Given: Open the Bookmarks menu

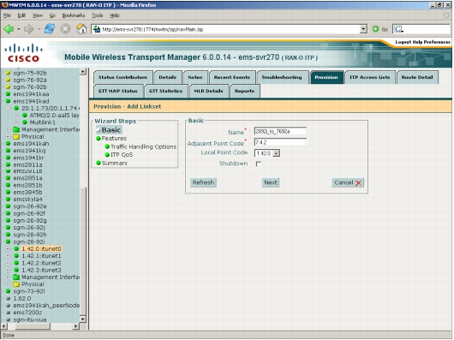Looking at the screenshot, I should (74, 15).
